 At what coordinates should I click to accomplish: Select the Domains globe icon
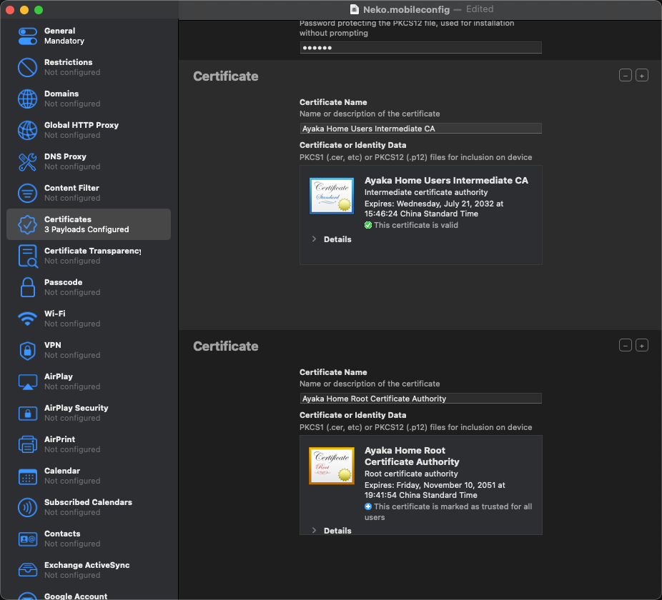click(27, 99)
